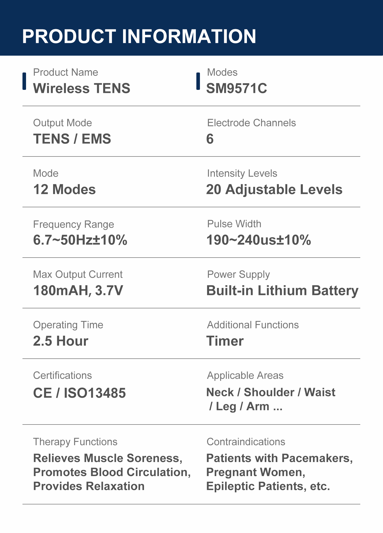This screenshot has width=383, height=533.
Task: Click the blue bar beside Modes
Action: tap(198, 81)
